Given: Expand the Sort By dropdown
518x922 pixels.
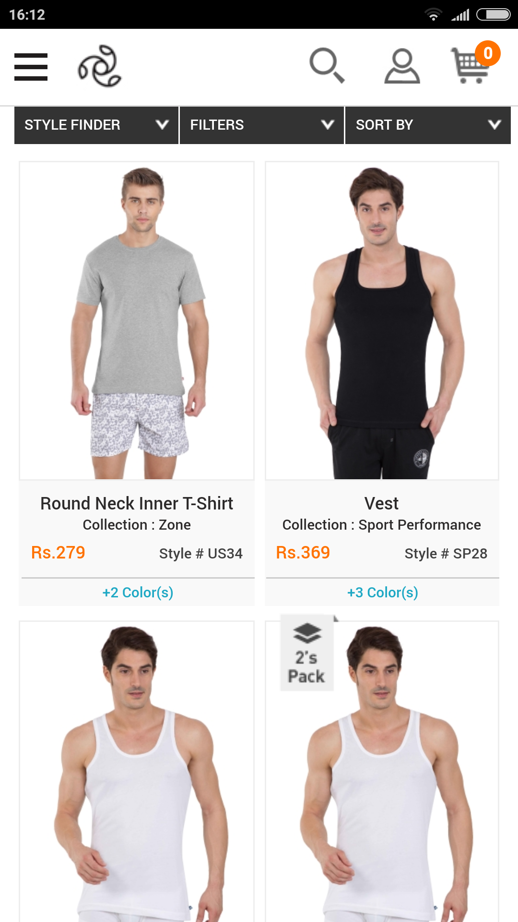Looking at the screenshot, I should (x=428, y=125).
